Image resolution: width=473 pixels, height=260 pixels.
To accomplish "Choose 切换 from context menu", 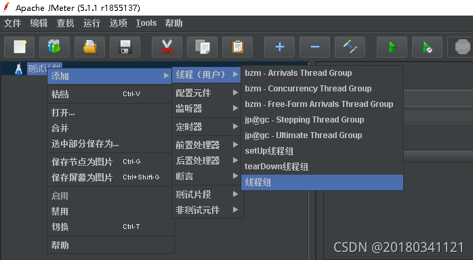I will point(110,227).
